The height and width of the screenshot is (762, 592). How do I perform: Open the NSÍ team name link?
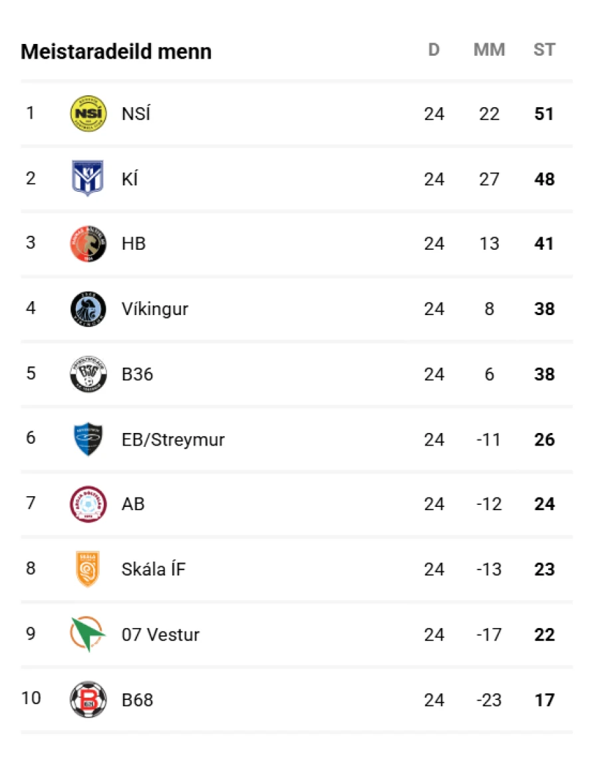[136, 114]
